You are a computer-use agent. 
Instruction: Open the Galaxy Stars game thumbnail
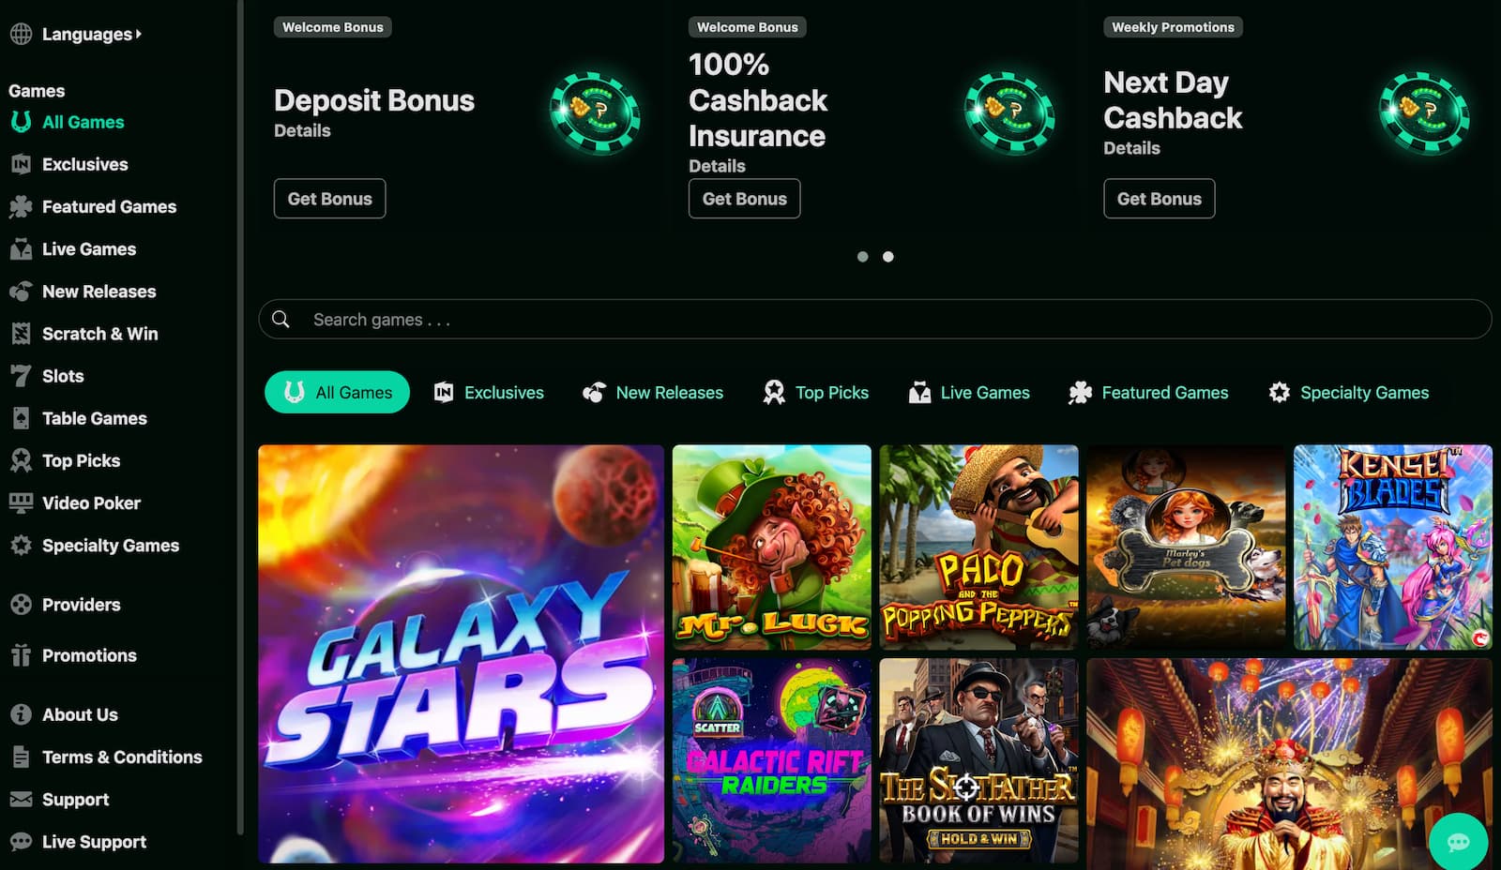tap(461, 653)
